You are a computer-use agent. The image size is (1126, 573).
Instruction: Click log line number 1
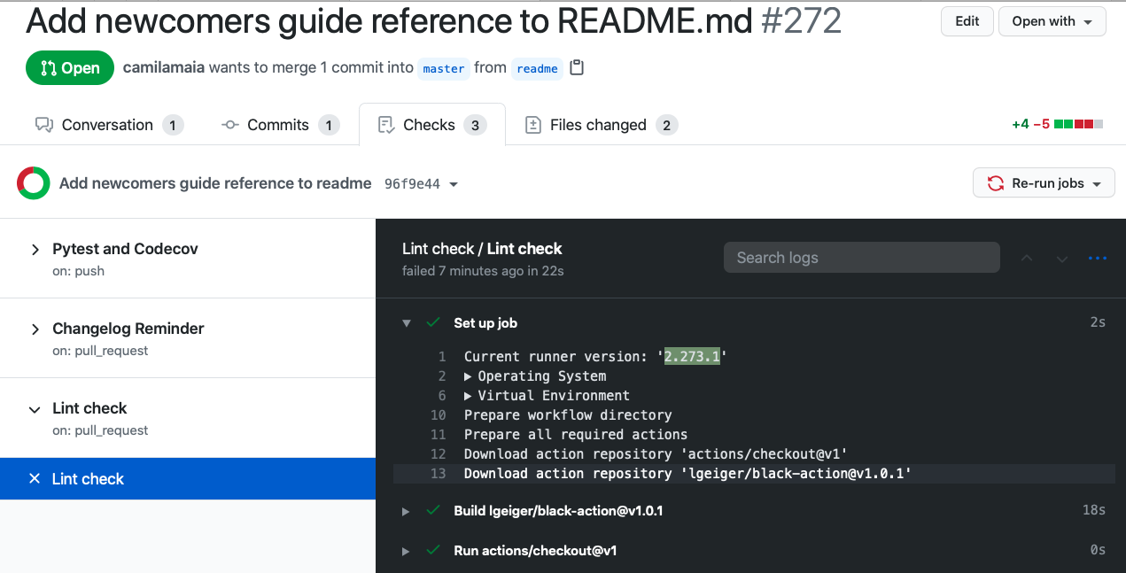pos(442,356)
